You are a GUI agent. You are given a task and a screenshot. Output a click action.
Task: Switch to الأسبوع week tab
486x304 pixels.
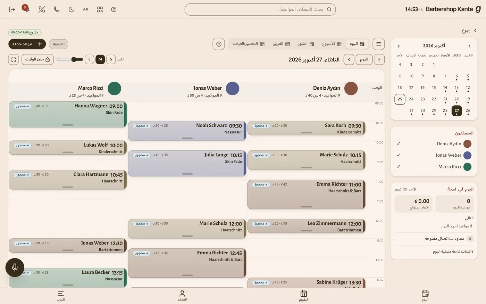[x=332, y=44]
